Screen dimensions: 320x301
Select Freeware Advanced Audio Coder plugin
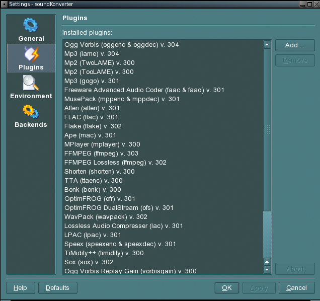(x=163, y=90)
